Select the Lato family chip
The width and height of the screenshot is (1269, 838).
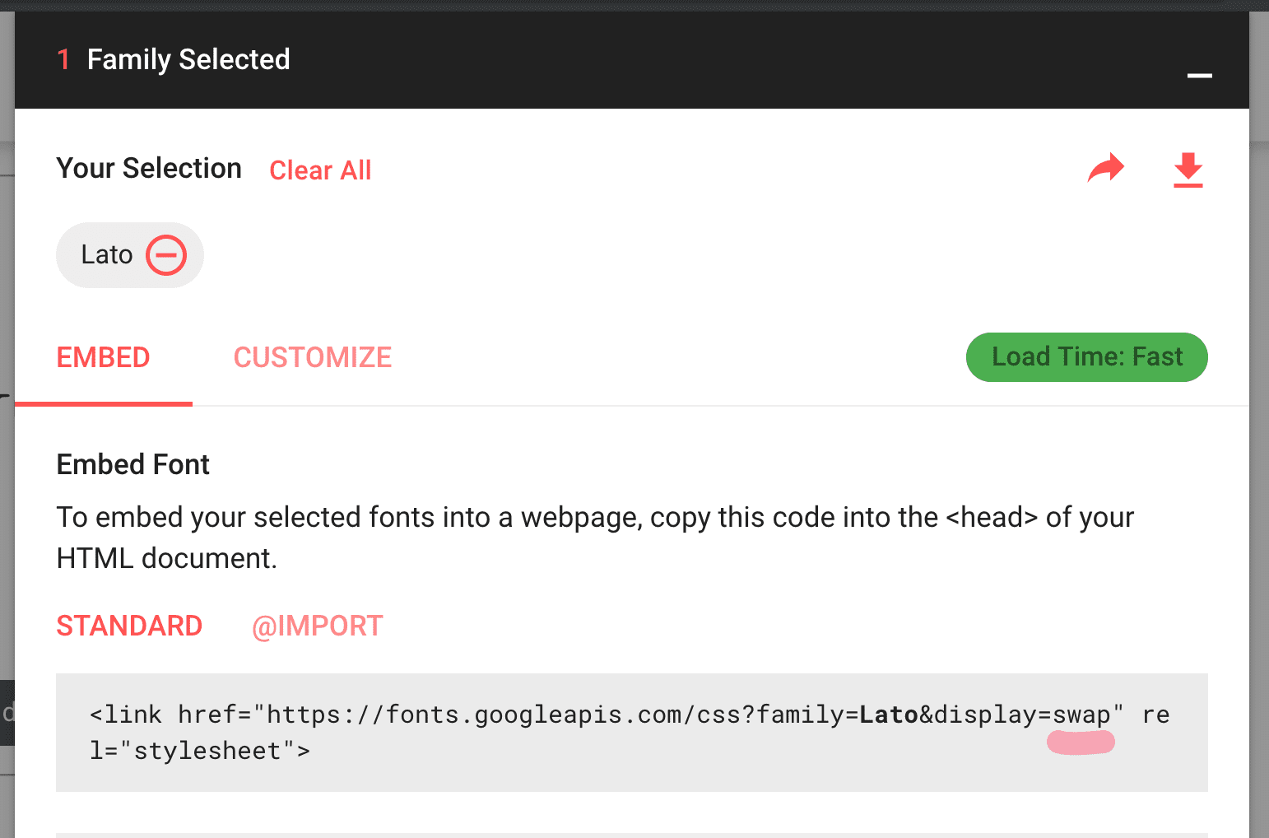point(108,255)
